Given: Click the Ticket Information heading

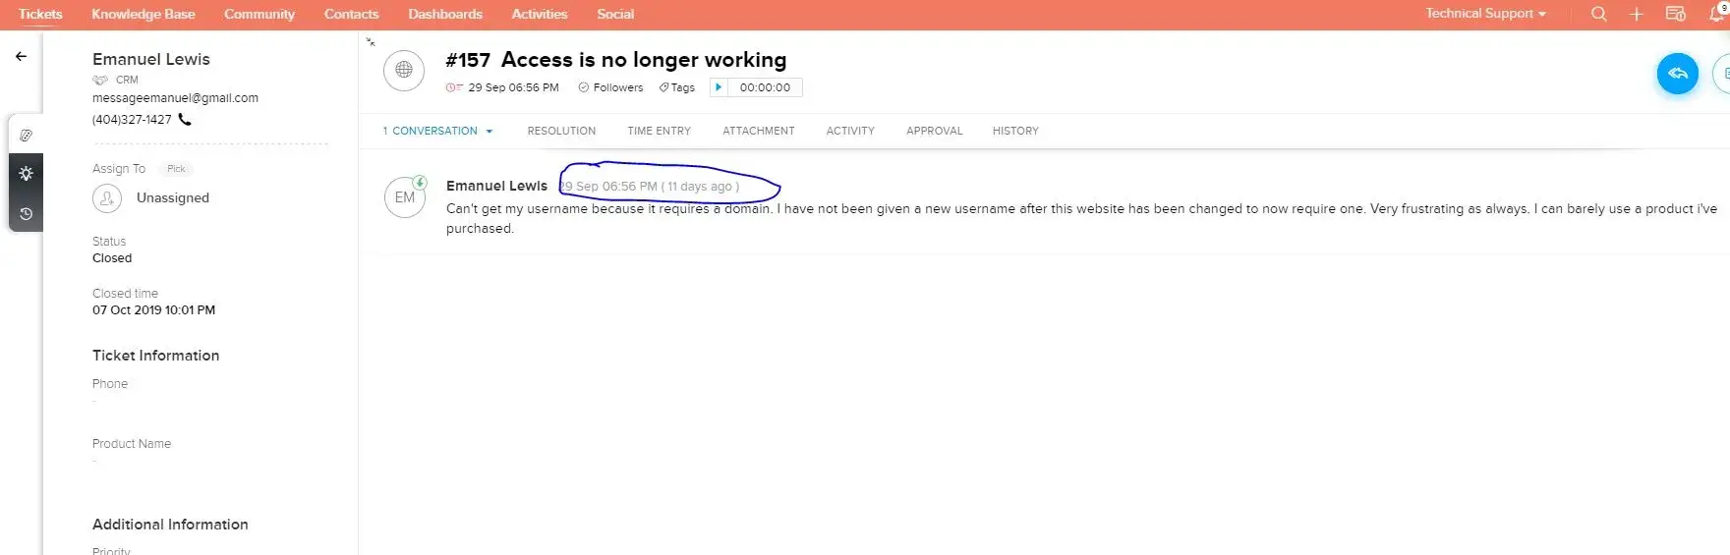Looking at the screenshot, I should click(x=156, y=356).
